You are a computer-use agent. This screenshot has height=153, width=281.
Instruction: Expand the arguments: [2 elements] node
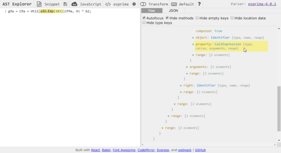point(187,67)
